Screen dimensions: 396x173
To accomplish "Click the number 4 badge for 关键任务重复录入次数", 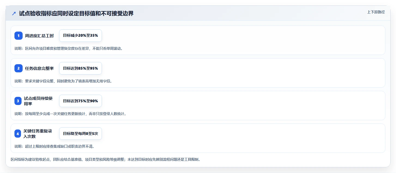I will [x=18, y=134].
